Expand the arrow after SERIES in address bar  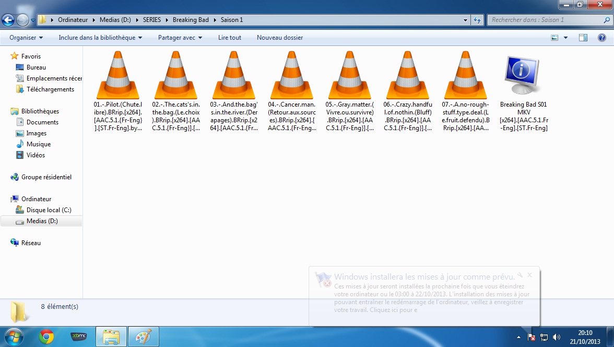tap(167, 20)
